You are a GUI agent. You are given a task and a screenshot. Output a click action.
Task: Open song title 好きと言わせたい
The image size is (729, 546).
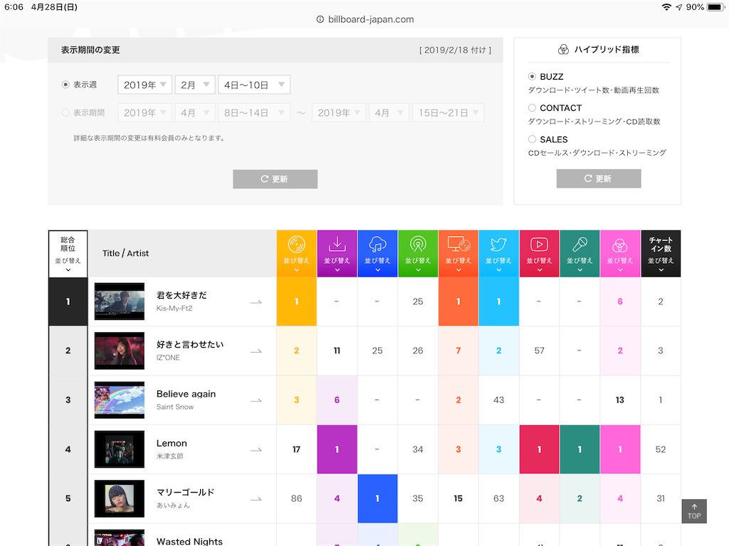(189, 345)
